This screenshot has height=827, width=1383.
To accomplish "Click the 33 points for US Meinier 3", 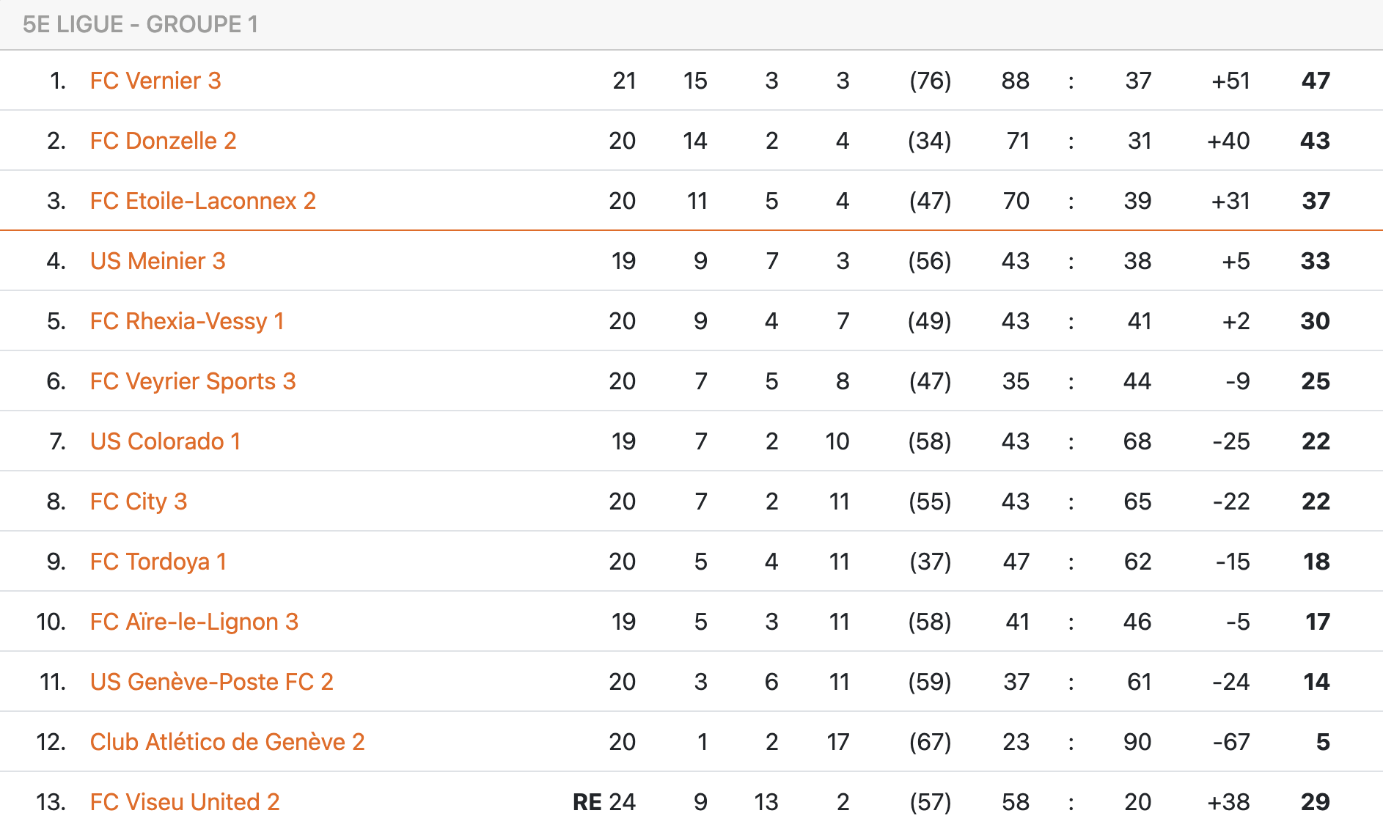I will [x=1315, y=261].
